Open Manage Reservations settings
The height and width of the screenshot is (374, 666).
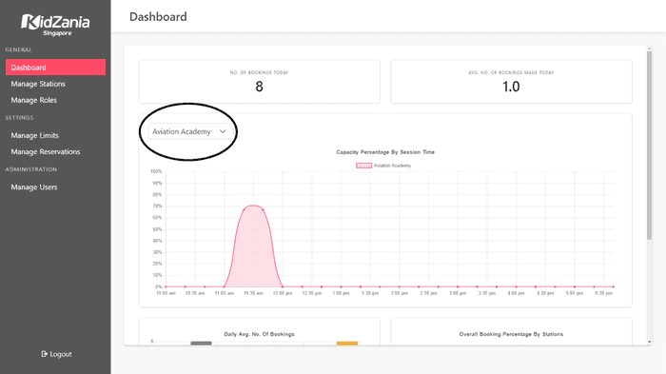46,151
